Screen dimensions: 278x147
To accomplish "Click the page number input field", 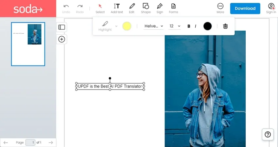I will (x=30, y=142).
